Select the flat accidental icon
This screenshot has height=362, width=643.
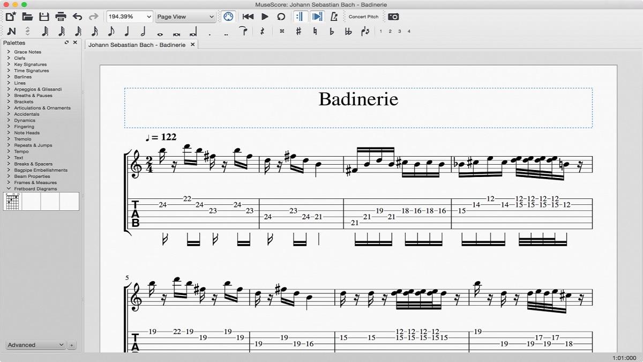331,31
